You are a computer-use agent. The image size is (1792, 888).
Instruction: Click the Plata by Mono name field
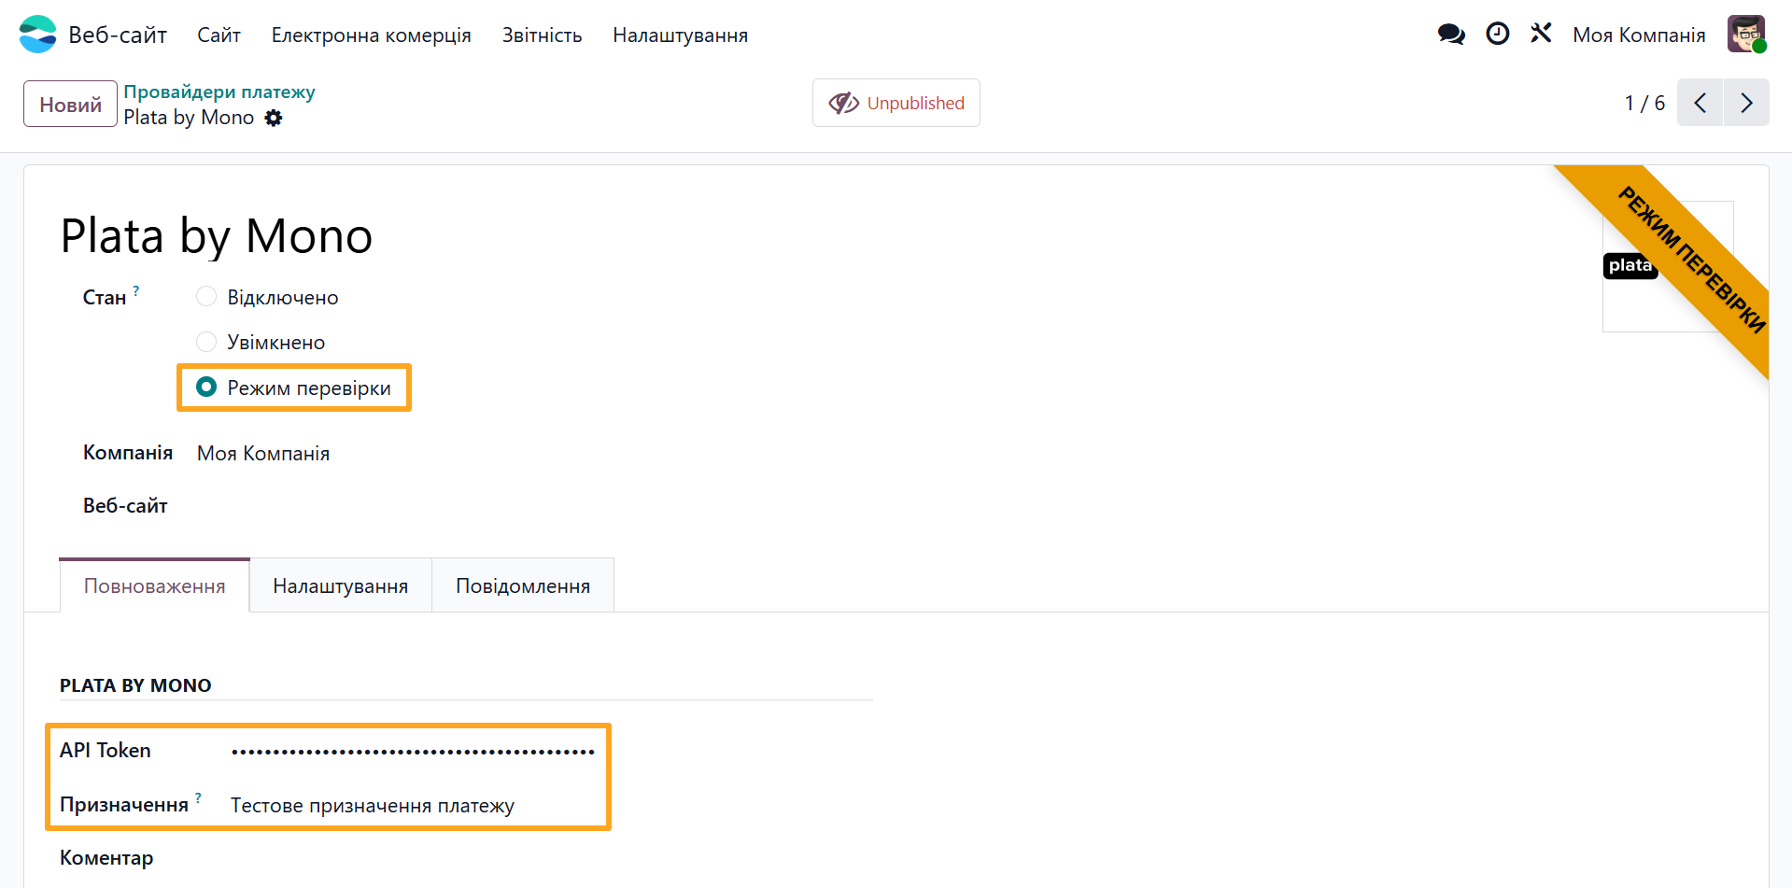[217, 235]
